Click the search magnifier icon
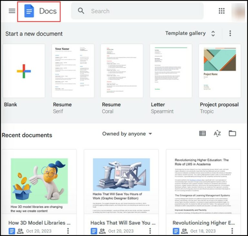Viewport: 248px width, 236px height. click(81, 11)
